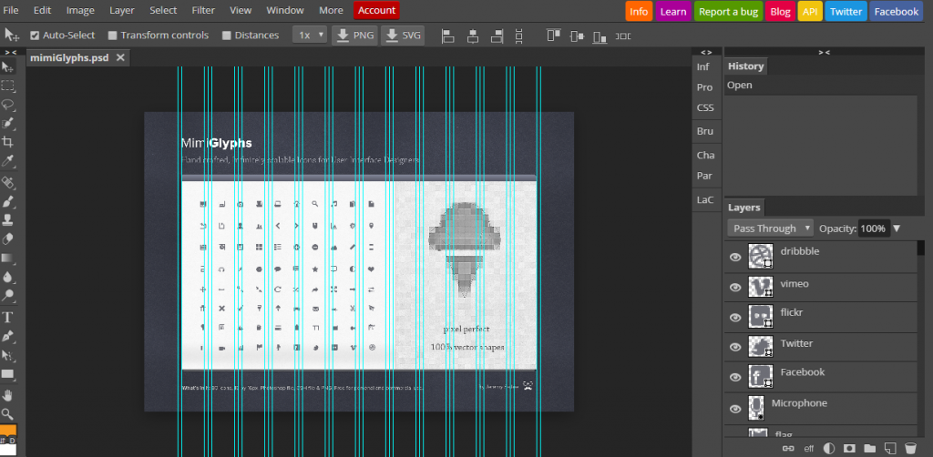The width and height of the screenshot is (933, 457).
Task: Click the Report a bug button
Action: [728, 11]
